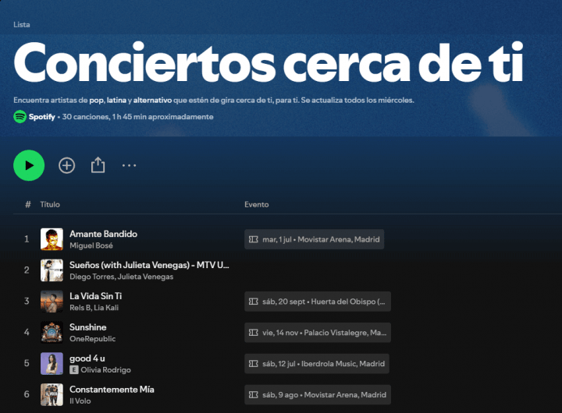The height and width of the screenshot is (413, 562).
Task: Click the Título column header
Action: click(50, 205)
